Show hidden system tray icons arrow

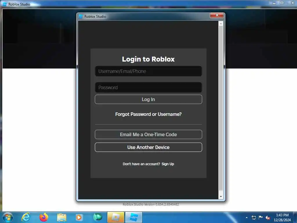pos(247,217)
